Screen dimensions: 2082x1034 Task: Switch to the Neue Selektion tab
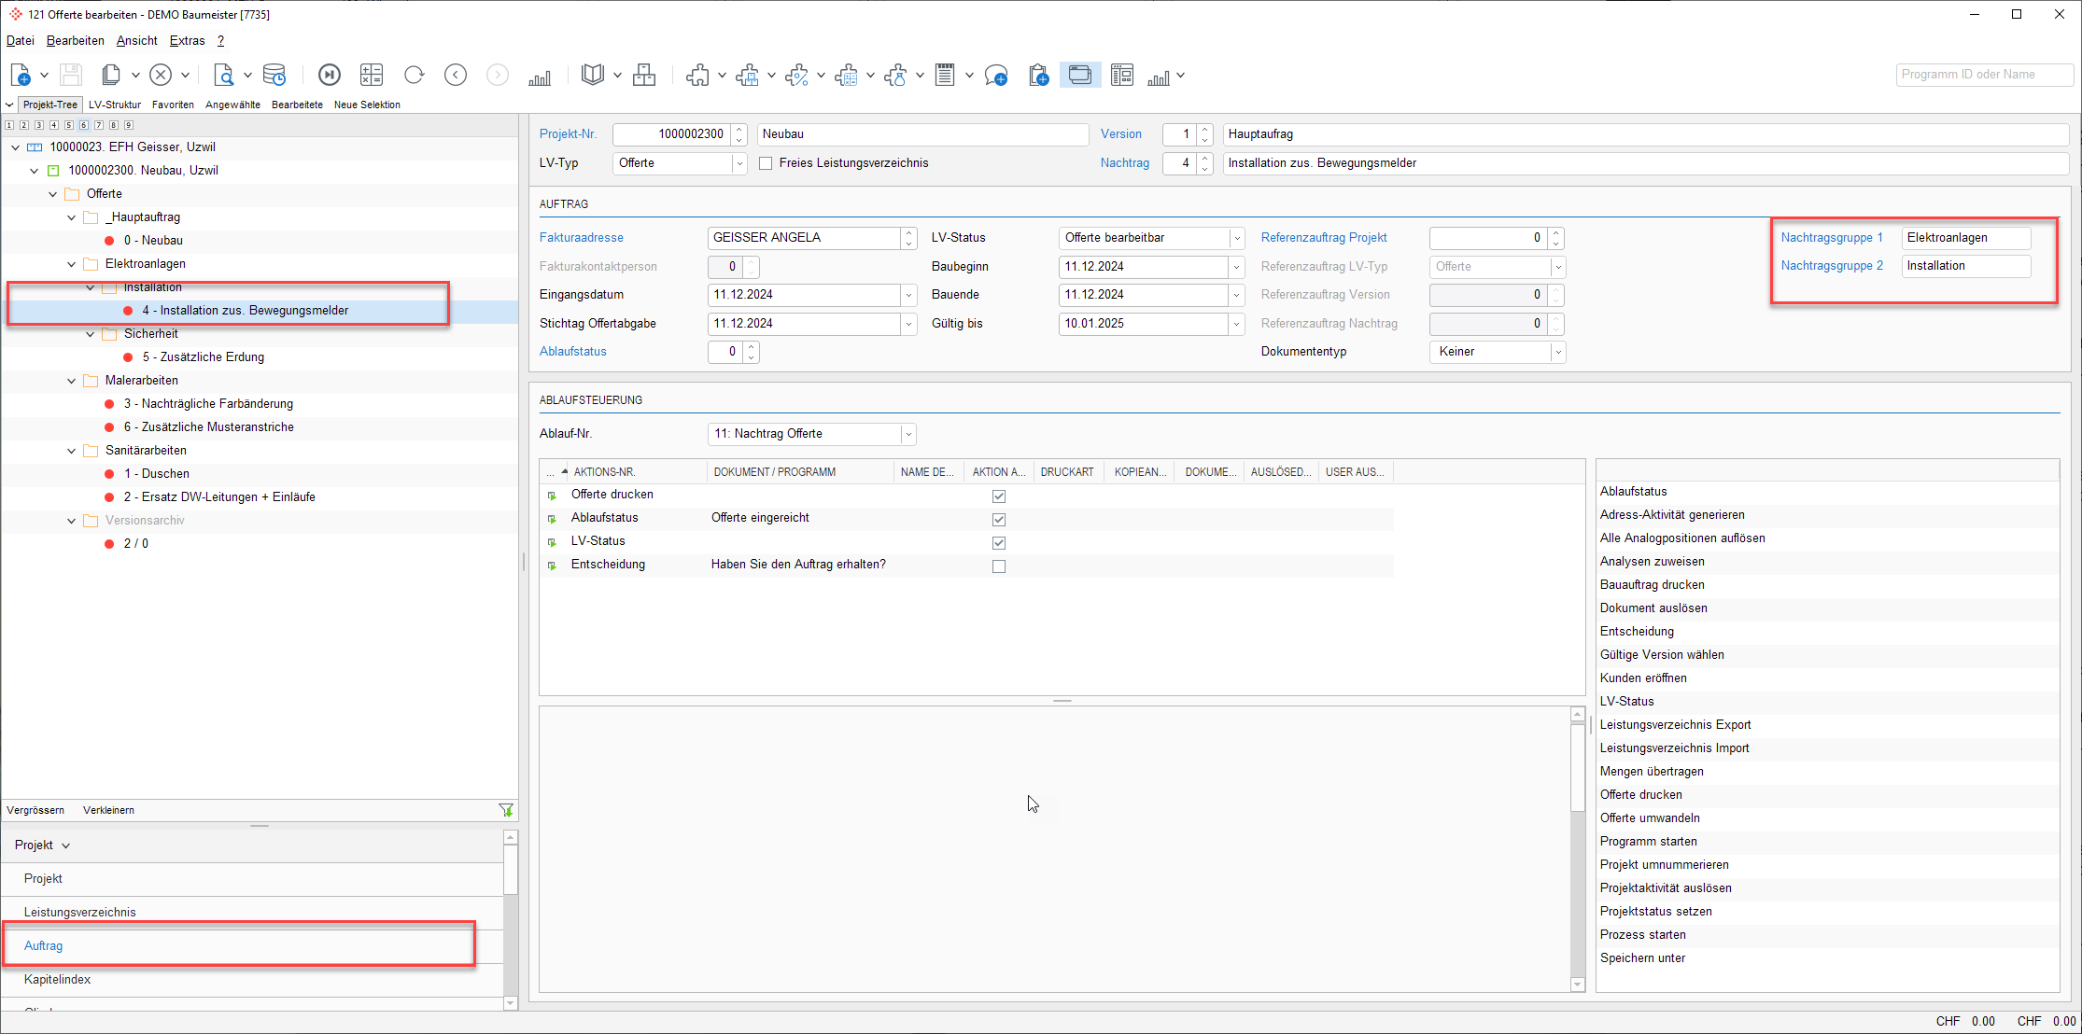[x=367, y=105]
